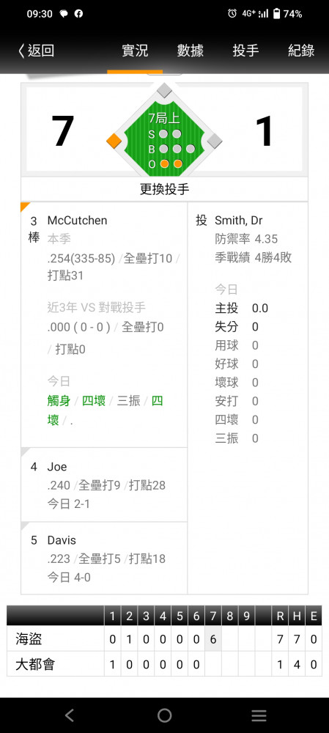Open the Android recent apps menu button
The image size is (329, 733).
[259, 715]
